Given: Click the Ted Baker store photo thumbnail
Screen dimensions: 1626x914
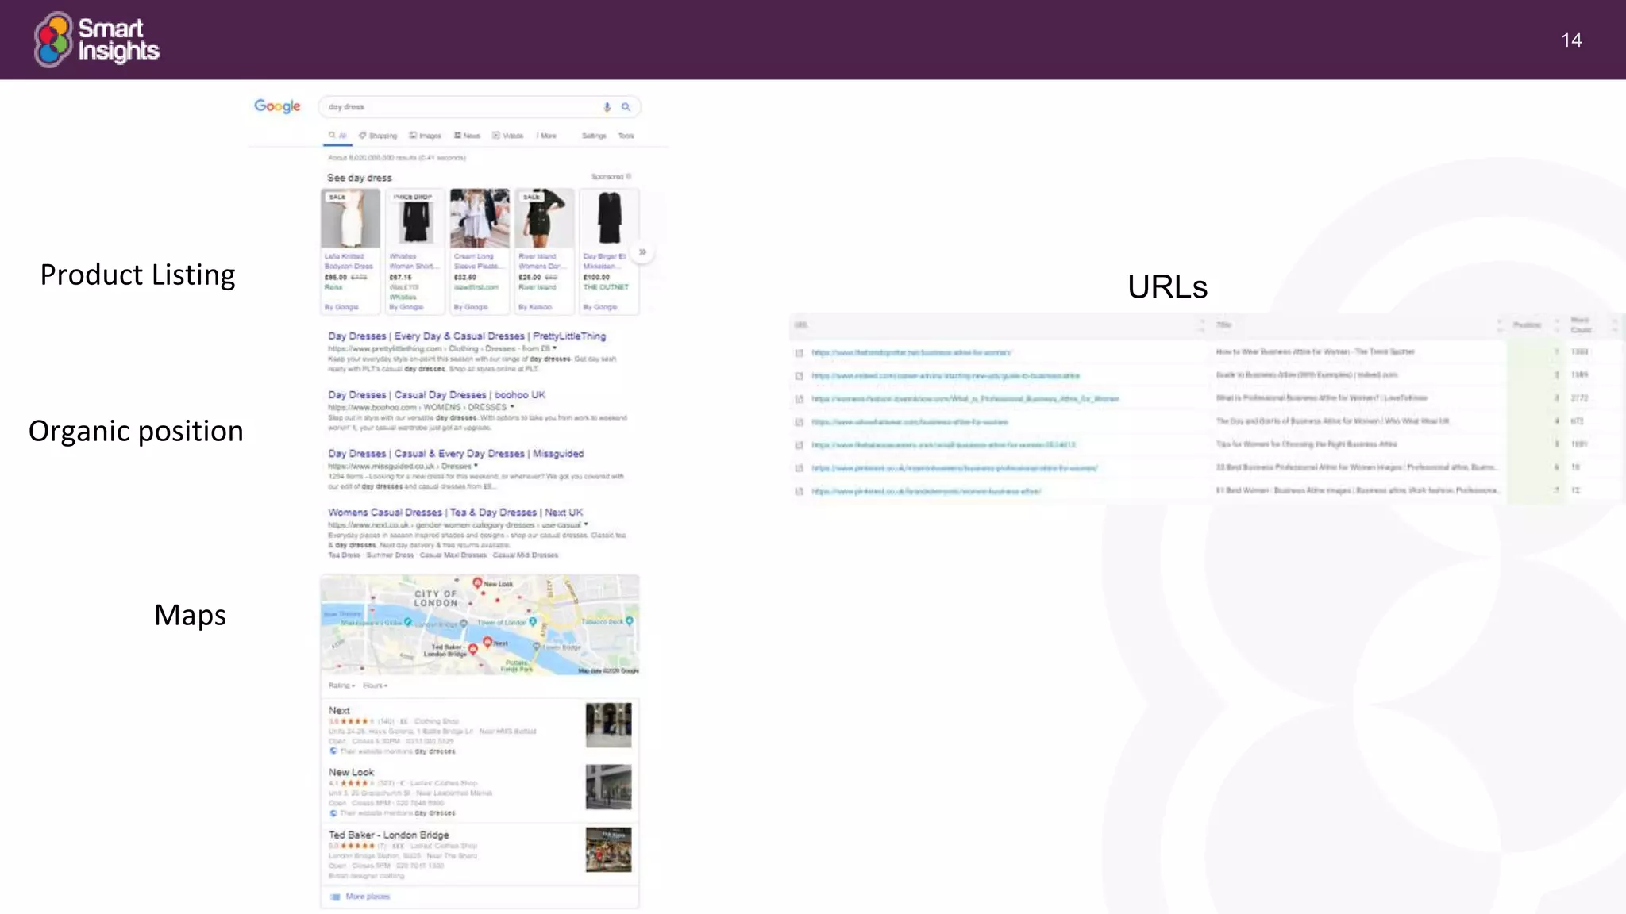Looking at the screenshot, I should tap(609, 850).
